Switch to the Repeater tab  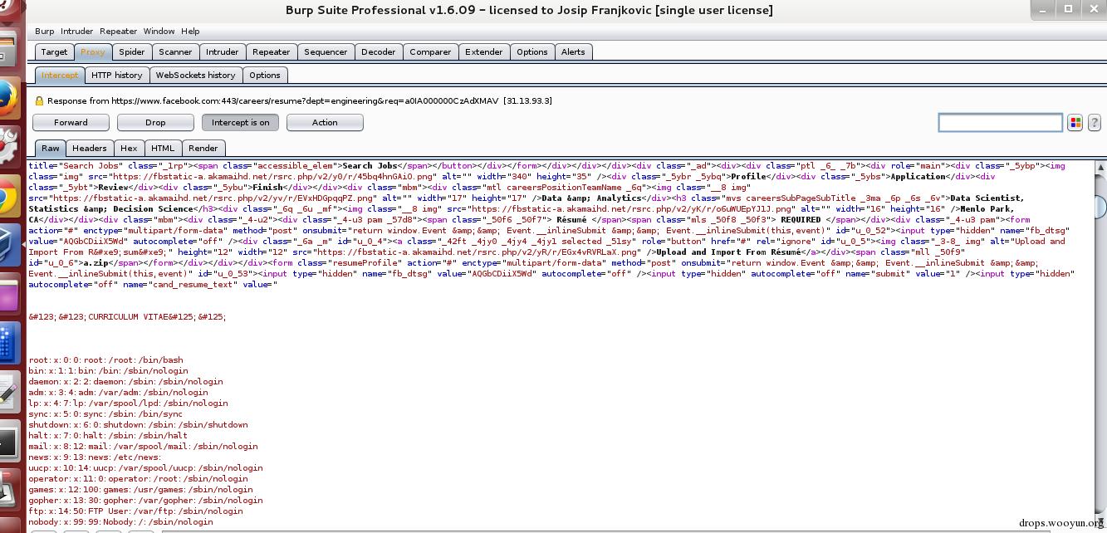tap(272, 51)
